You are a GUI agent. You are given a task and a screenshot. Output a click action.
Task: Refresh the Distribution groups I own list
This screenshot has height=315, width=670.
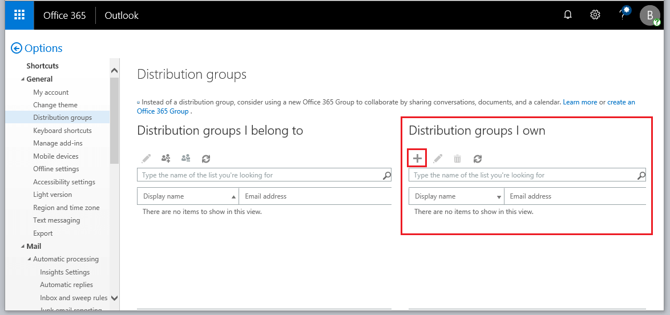point(478,159)
